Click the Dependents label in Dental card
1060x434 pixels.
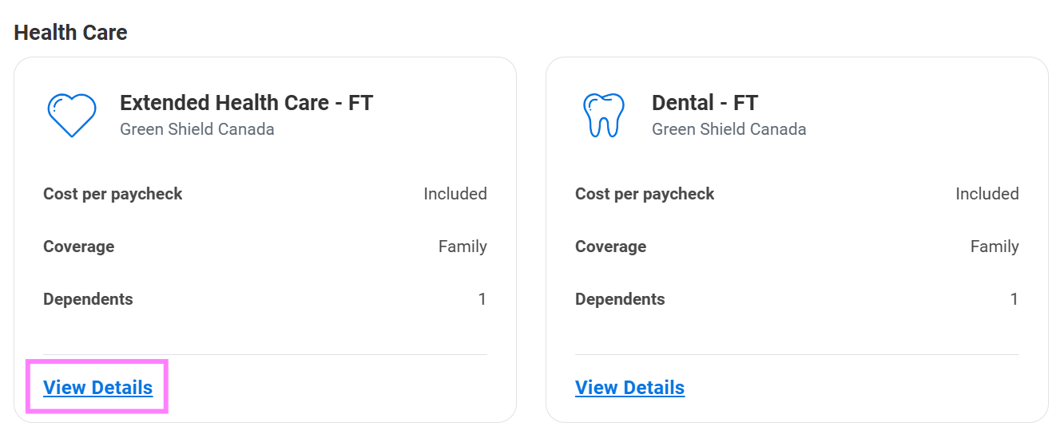[x=620, y=299]
